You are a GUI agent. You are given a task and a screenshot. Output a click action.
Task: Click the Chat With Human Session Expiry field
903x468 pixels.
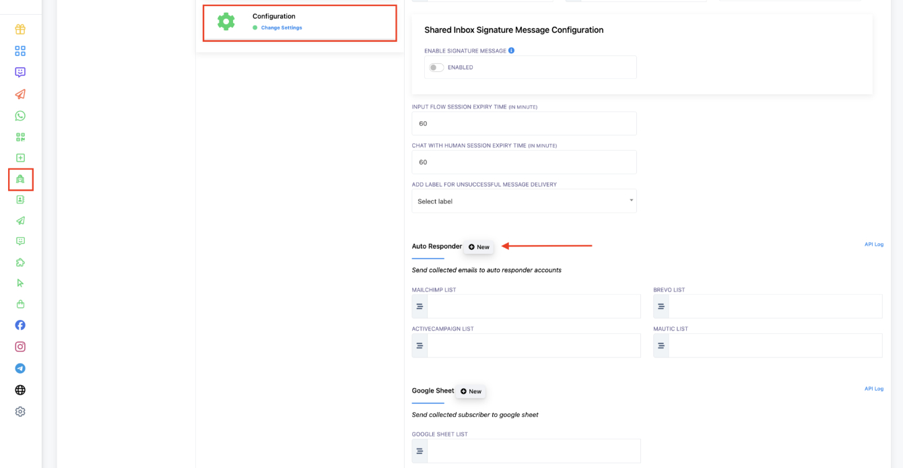click(x=524, y=162)
